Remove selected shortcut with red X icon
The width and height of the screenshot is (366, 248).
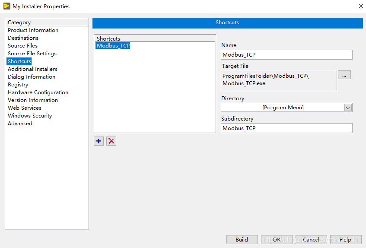click(111, 141)
